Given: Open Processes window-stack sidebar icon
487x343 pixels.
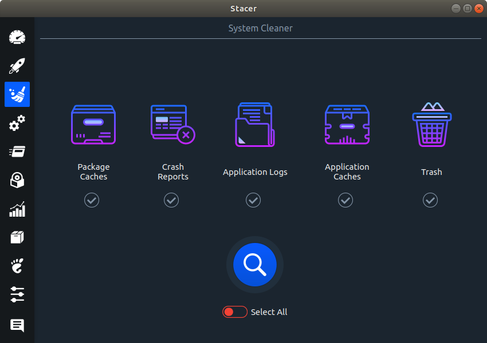Looking at the screenshot, I should [x=17, y=151].
